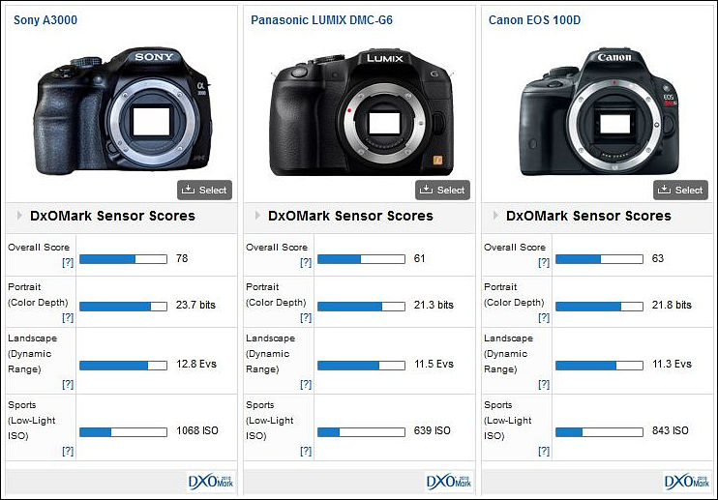Open Portrait Color Depth help for Panasonic

click(x=306, y=317)
